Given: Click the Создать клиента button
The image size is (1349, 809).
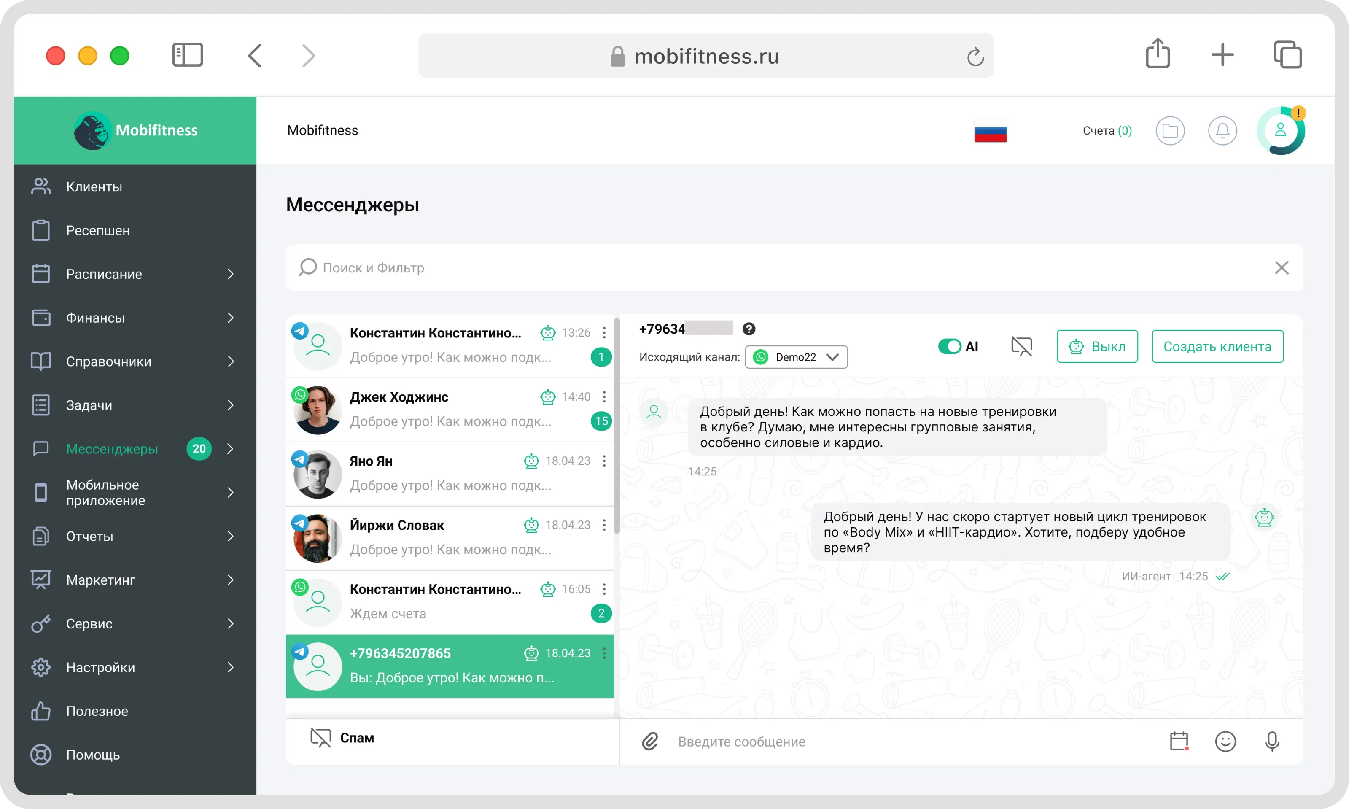Looking at the screenshot, I should click(1218, 346).
